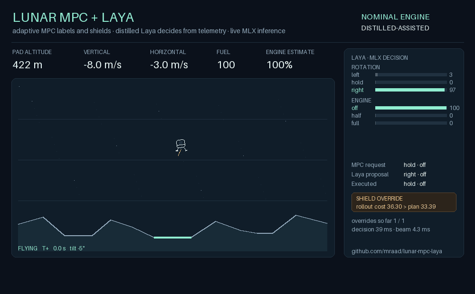
Task: Click the ROTATION section label
Action: click(x=366, y=67)
